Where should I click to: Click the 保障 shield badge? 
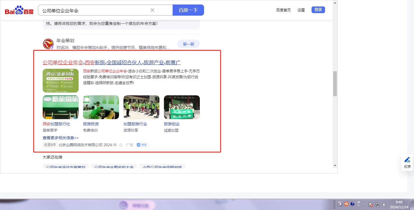click(142, 145)
